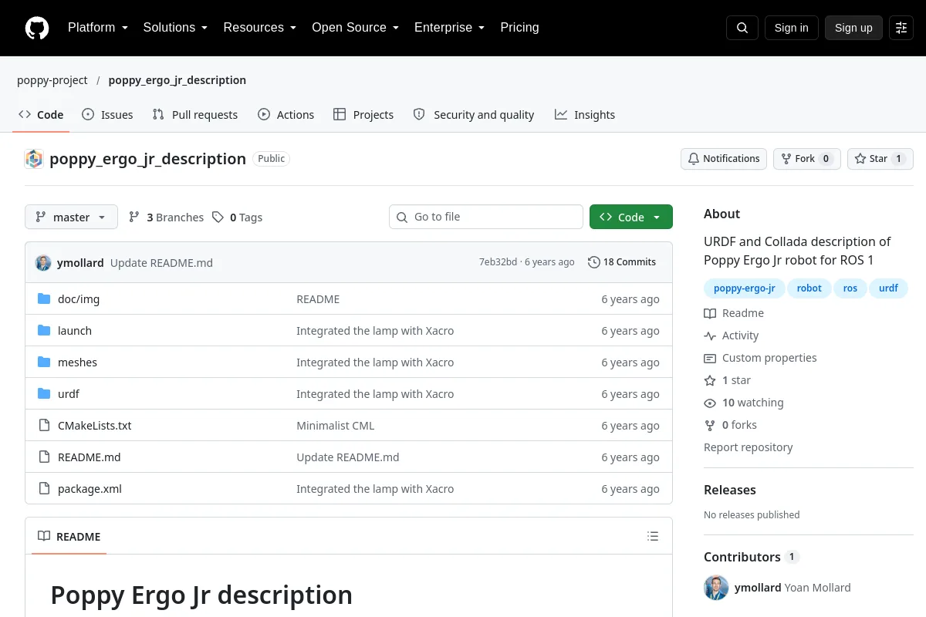Open the Minimalist CML commit message
Viewport: 926px width, 617px height.
(x=335, y=426)
